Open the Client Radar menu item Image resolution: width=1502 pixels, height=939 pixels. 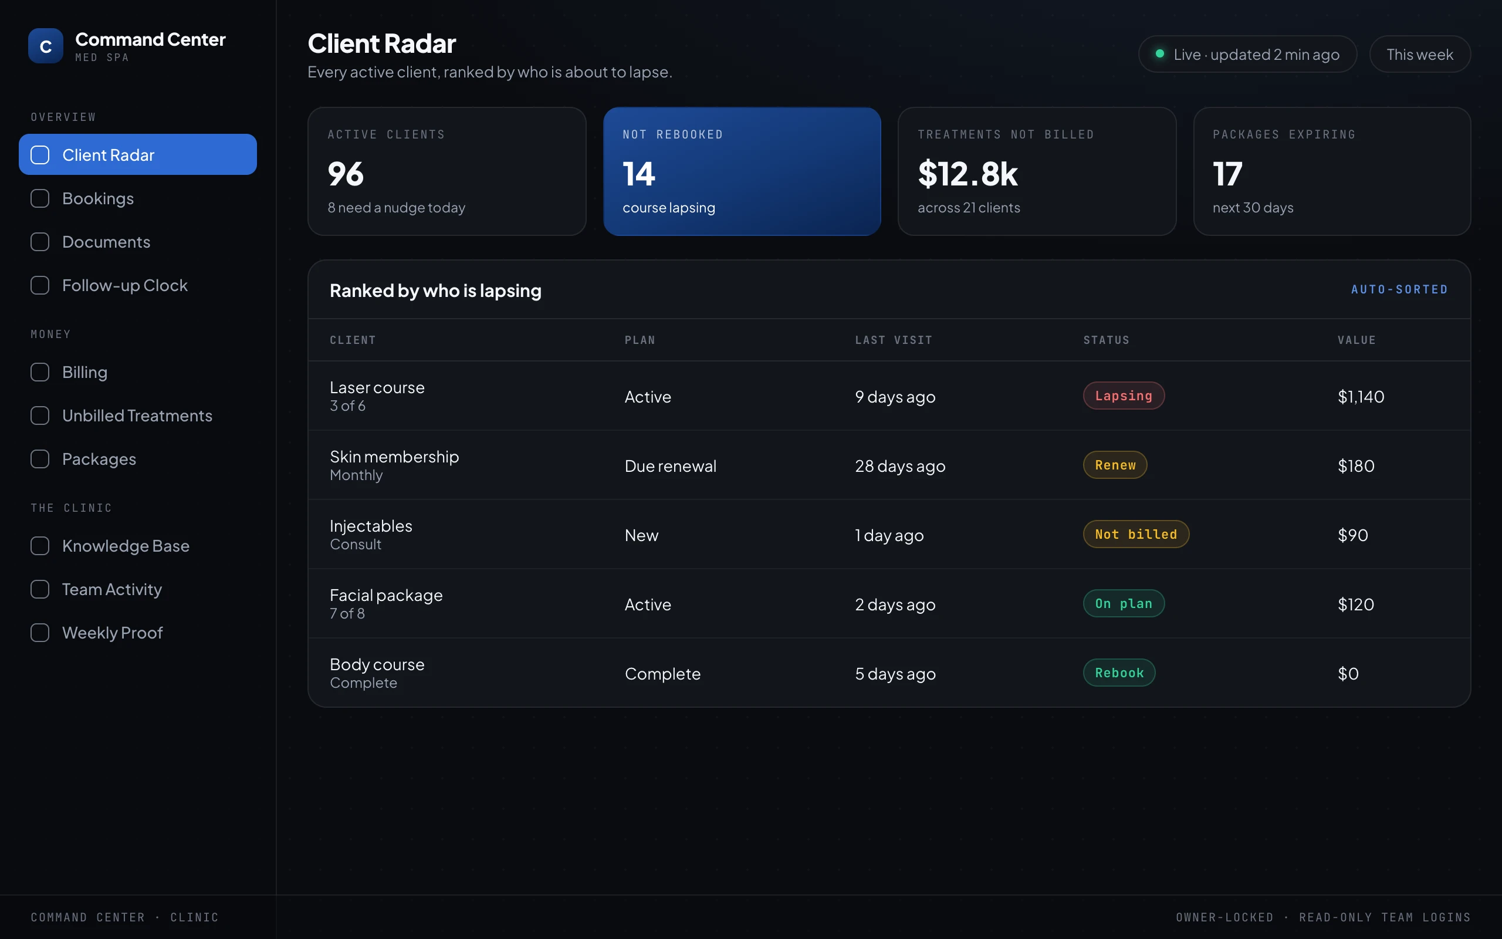coord(138,154)
